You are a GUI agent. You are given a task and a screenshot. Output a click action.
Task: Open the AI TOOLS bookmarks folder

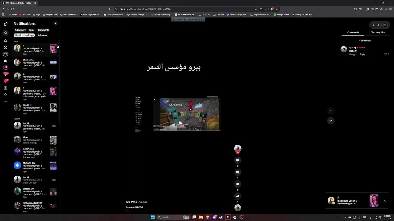click(x=204, y=14)
